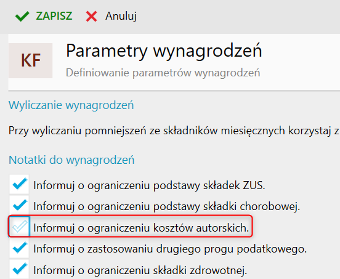340x279 pixels.
Task: Click the Parametry wynagrodzeń page title
Action: pos(164,51)
